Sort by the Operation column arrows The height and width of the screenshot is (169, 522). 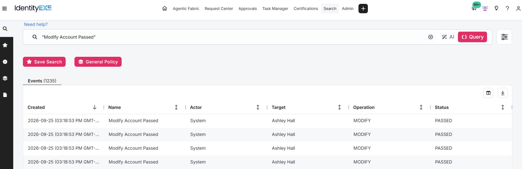tap(421, 107)
